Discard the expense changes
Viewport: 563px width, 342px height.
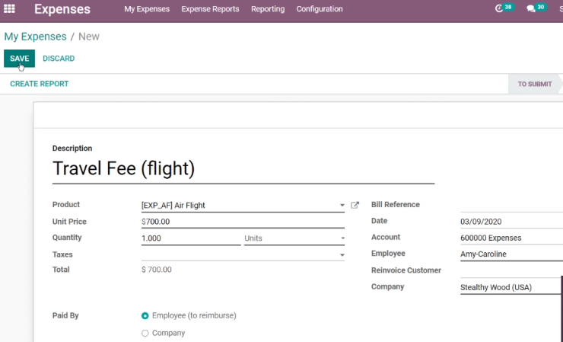(59, 59)
